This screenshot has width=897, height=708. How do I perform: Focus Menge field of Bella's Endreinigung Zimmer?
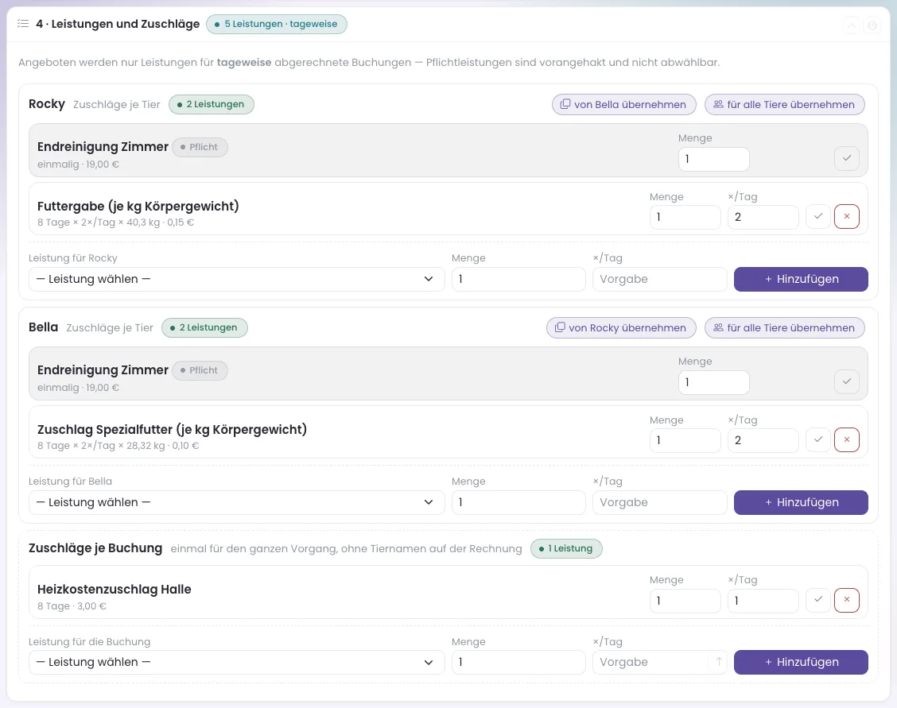(713, 382)
